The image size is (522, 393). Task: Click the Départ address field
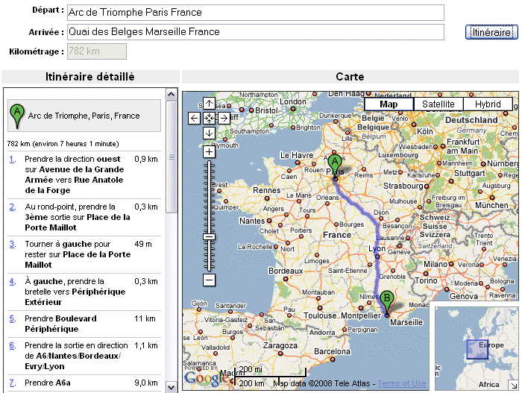255,13
